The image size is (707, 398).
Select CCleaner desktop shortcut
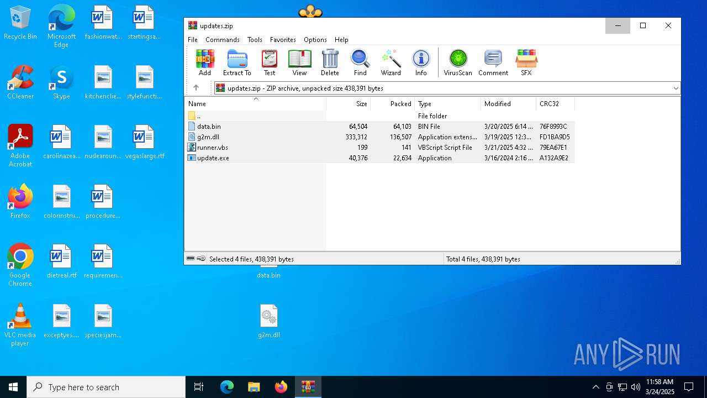click(x=20, y=82)
